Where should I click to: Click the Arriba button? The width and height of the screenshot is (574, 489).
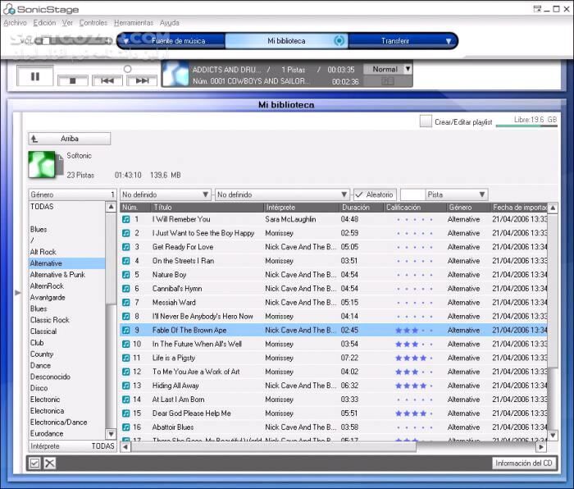(x=69, y=139)
